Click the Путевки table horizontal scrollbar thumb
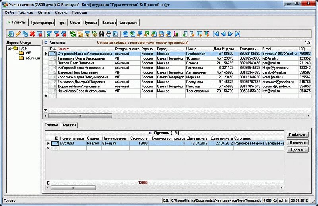The width and height of the screenshot is (318, 206). pos(73,188)
